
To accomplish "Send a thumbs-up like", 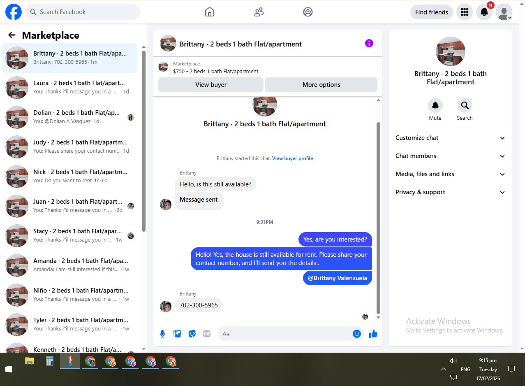I will click(373, 334).
